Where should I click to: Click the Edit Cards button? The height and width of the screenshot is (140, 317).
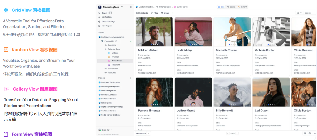(142, 13)
